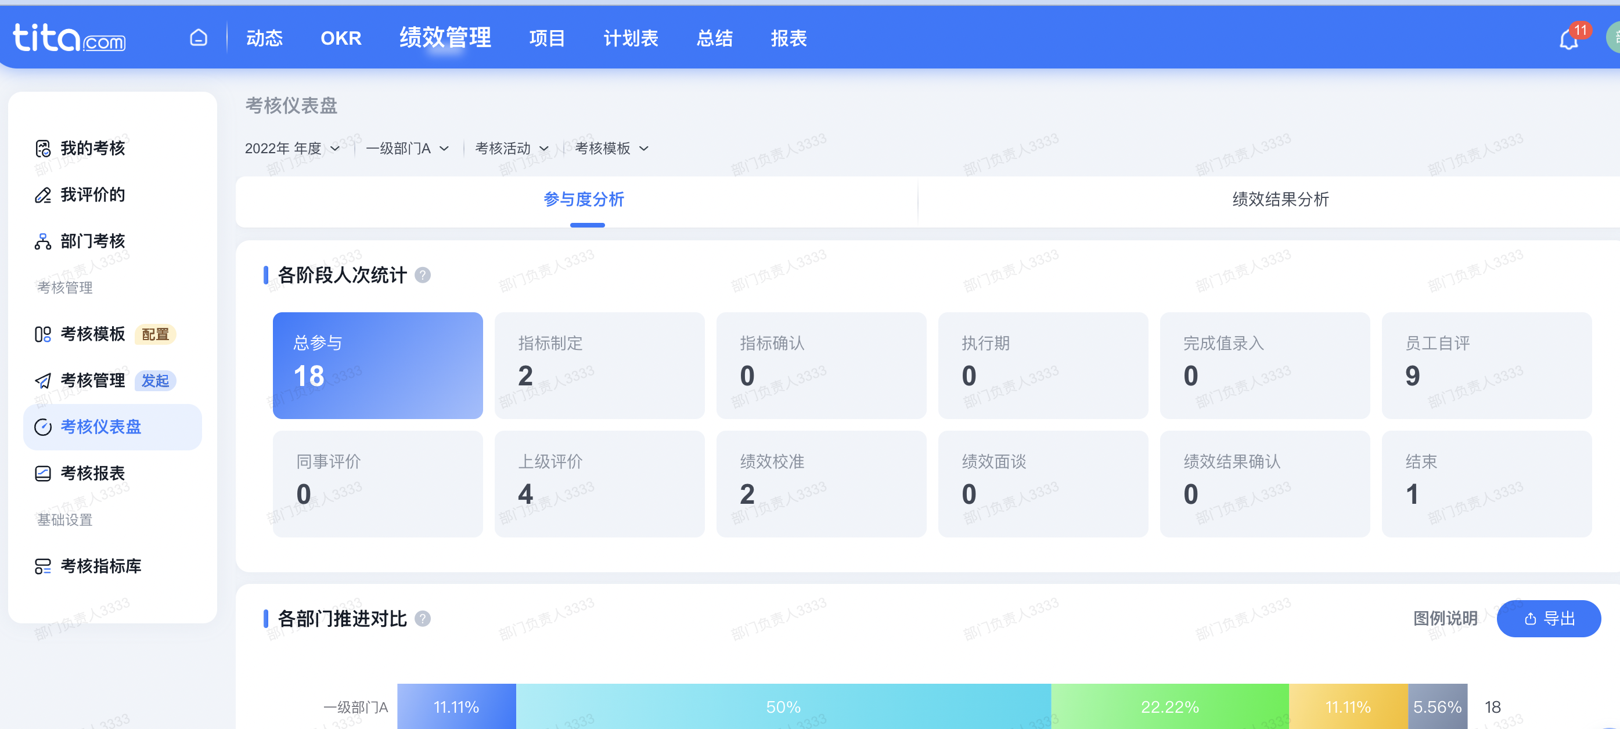The height and width of the screenshot is (729, 1620).
Task: Open the notification bell
Action: 1569,39
